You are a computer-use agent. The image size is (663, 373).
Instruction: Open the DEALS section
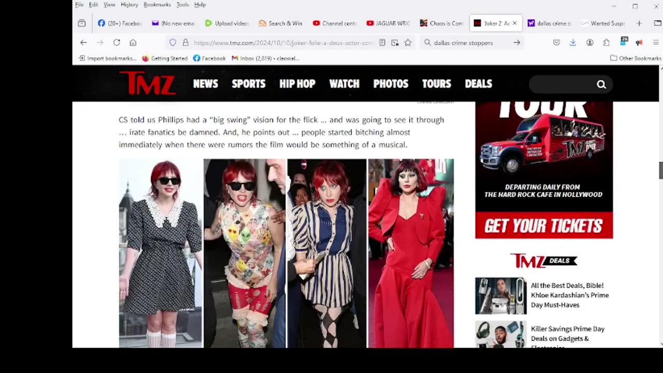point(479,83)
